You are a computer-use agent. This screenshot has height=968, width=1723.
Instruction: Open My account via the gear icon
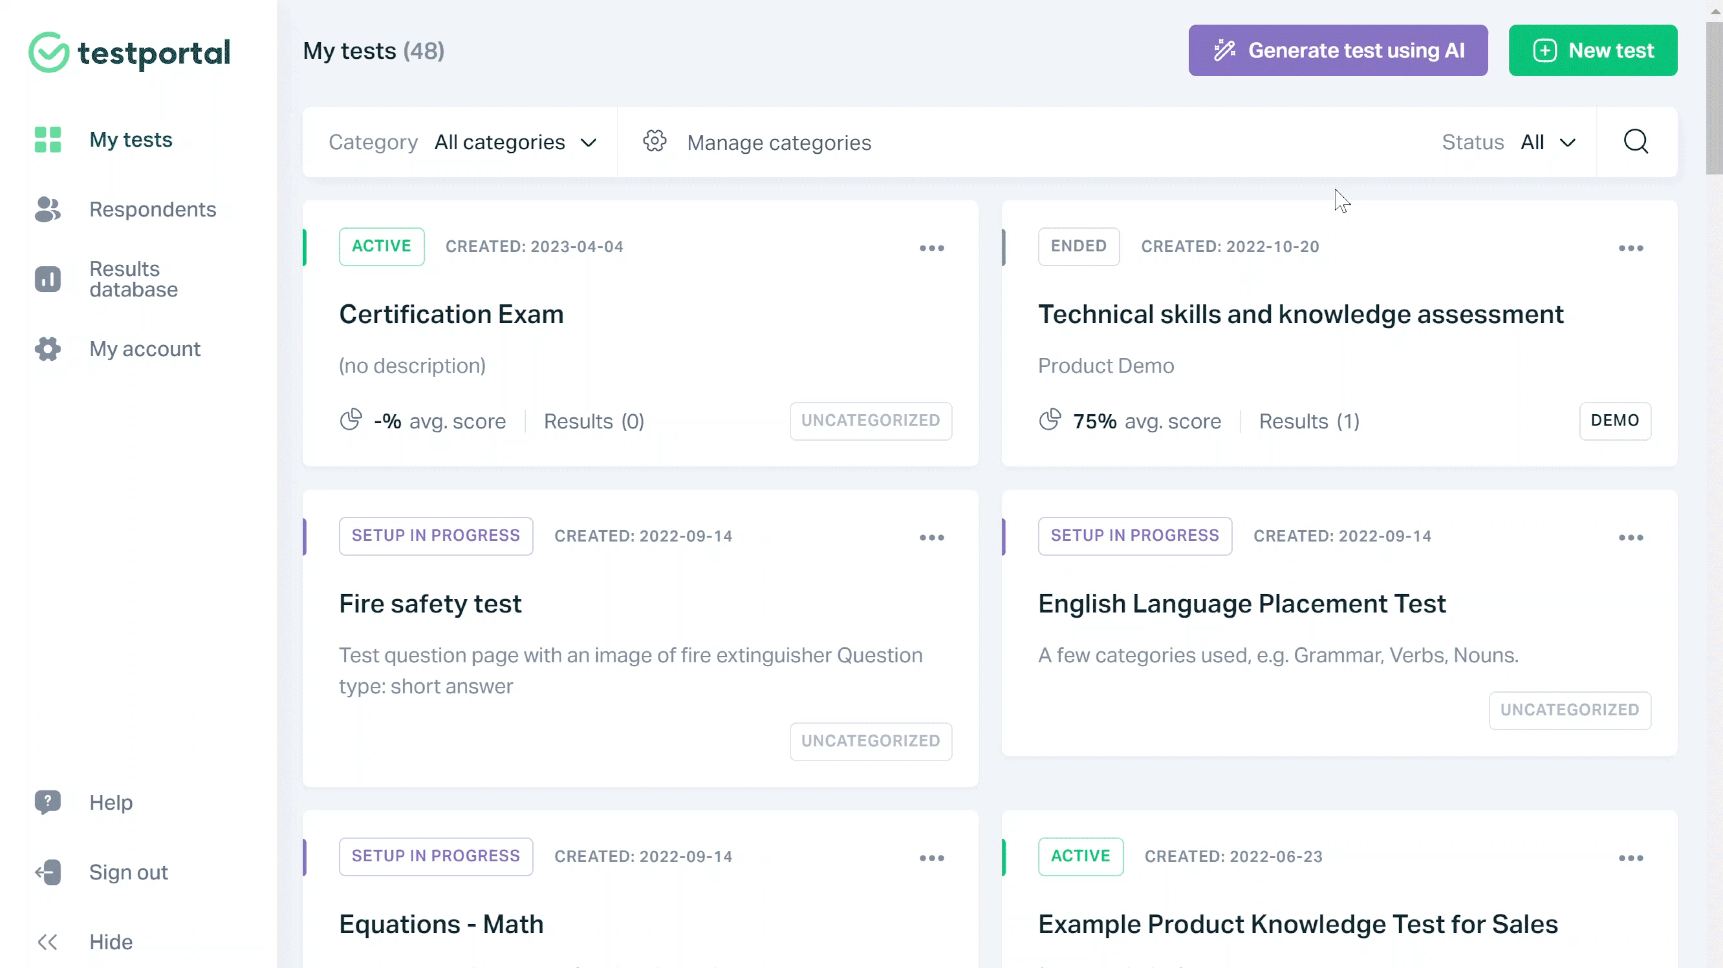pos(48,349)
